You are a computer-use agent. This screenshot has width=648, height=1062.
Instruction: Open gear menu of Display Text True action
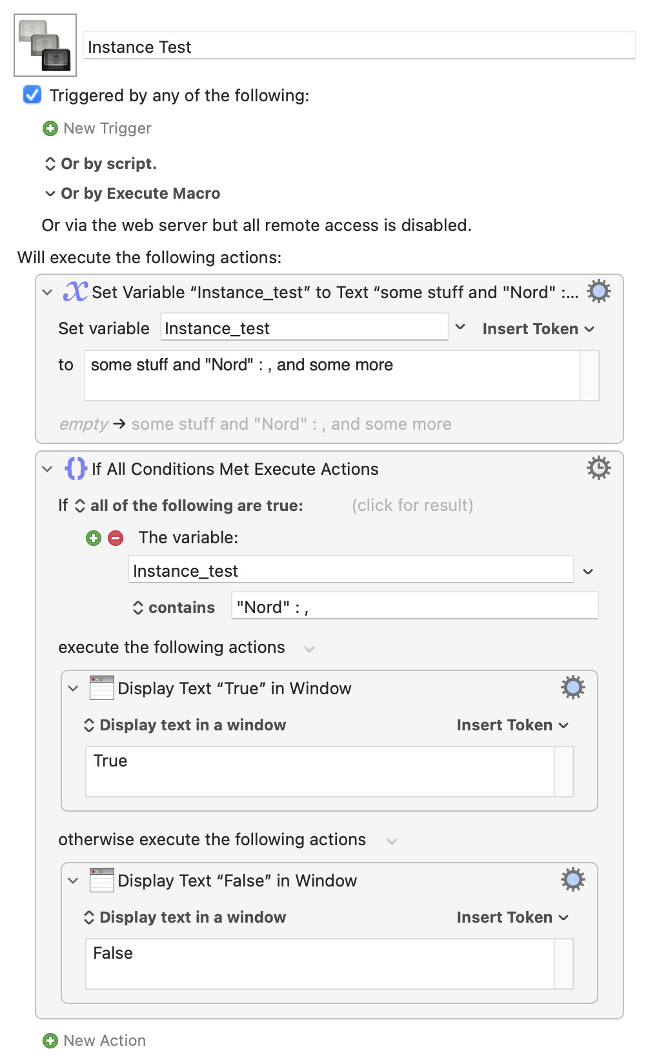pyautogui.click(x=572, y=688)
